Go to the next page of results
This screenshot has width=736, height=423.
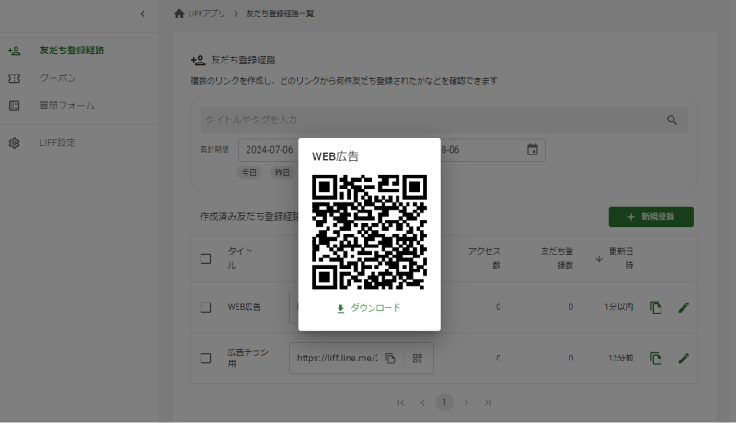[466, 403]
